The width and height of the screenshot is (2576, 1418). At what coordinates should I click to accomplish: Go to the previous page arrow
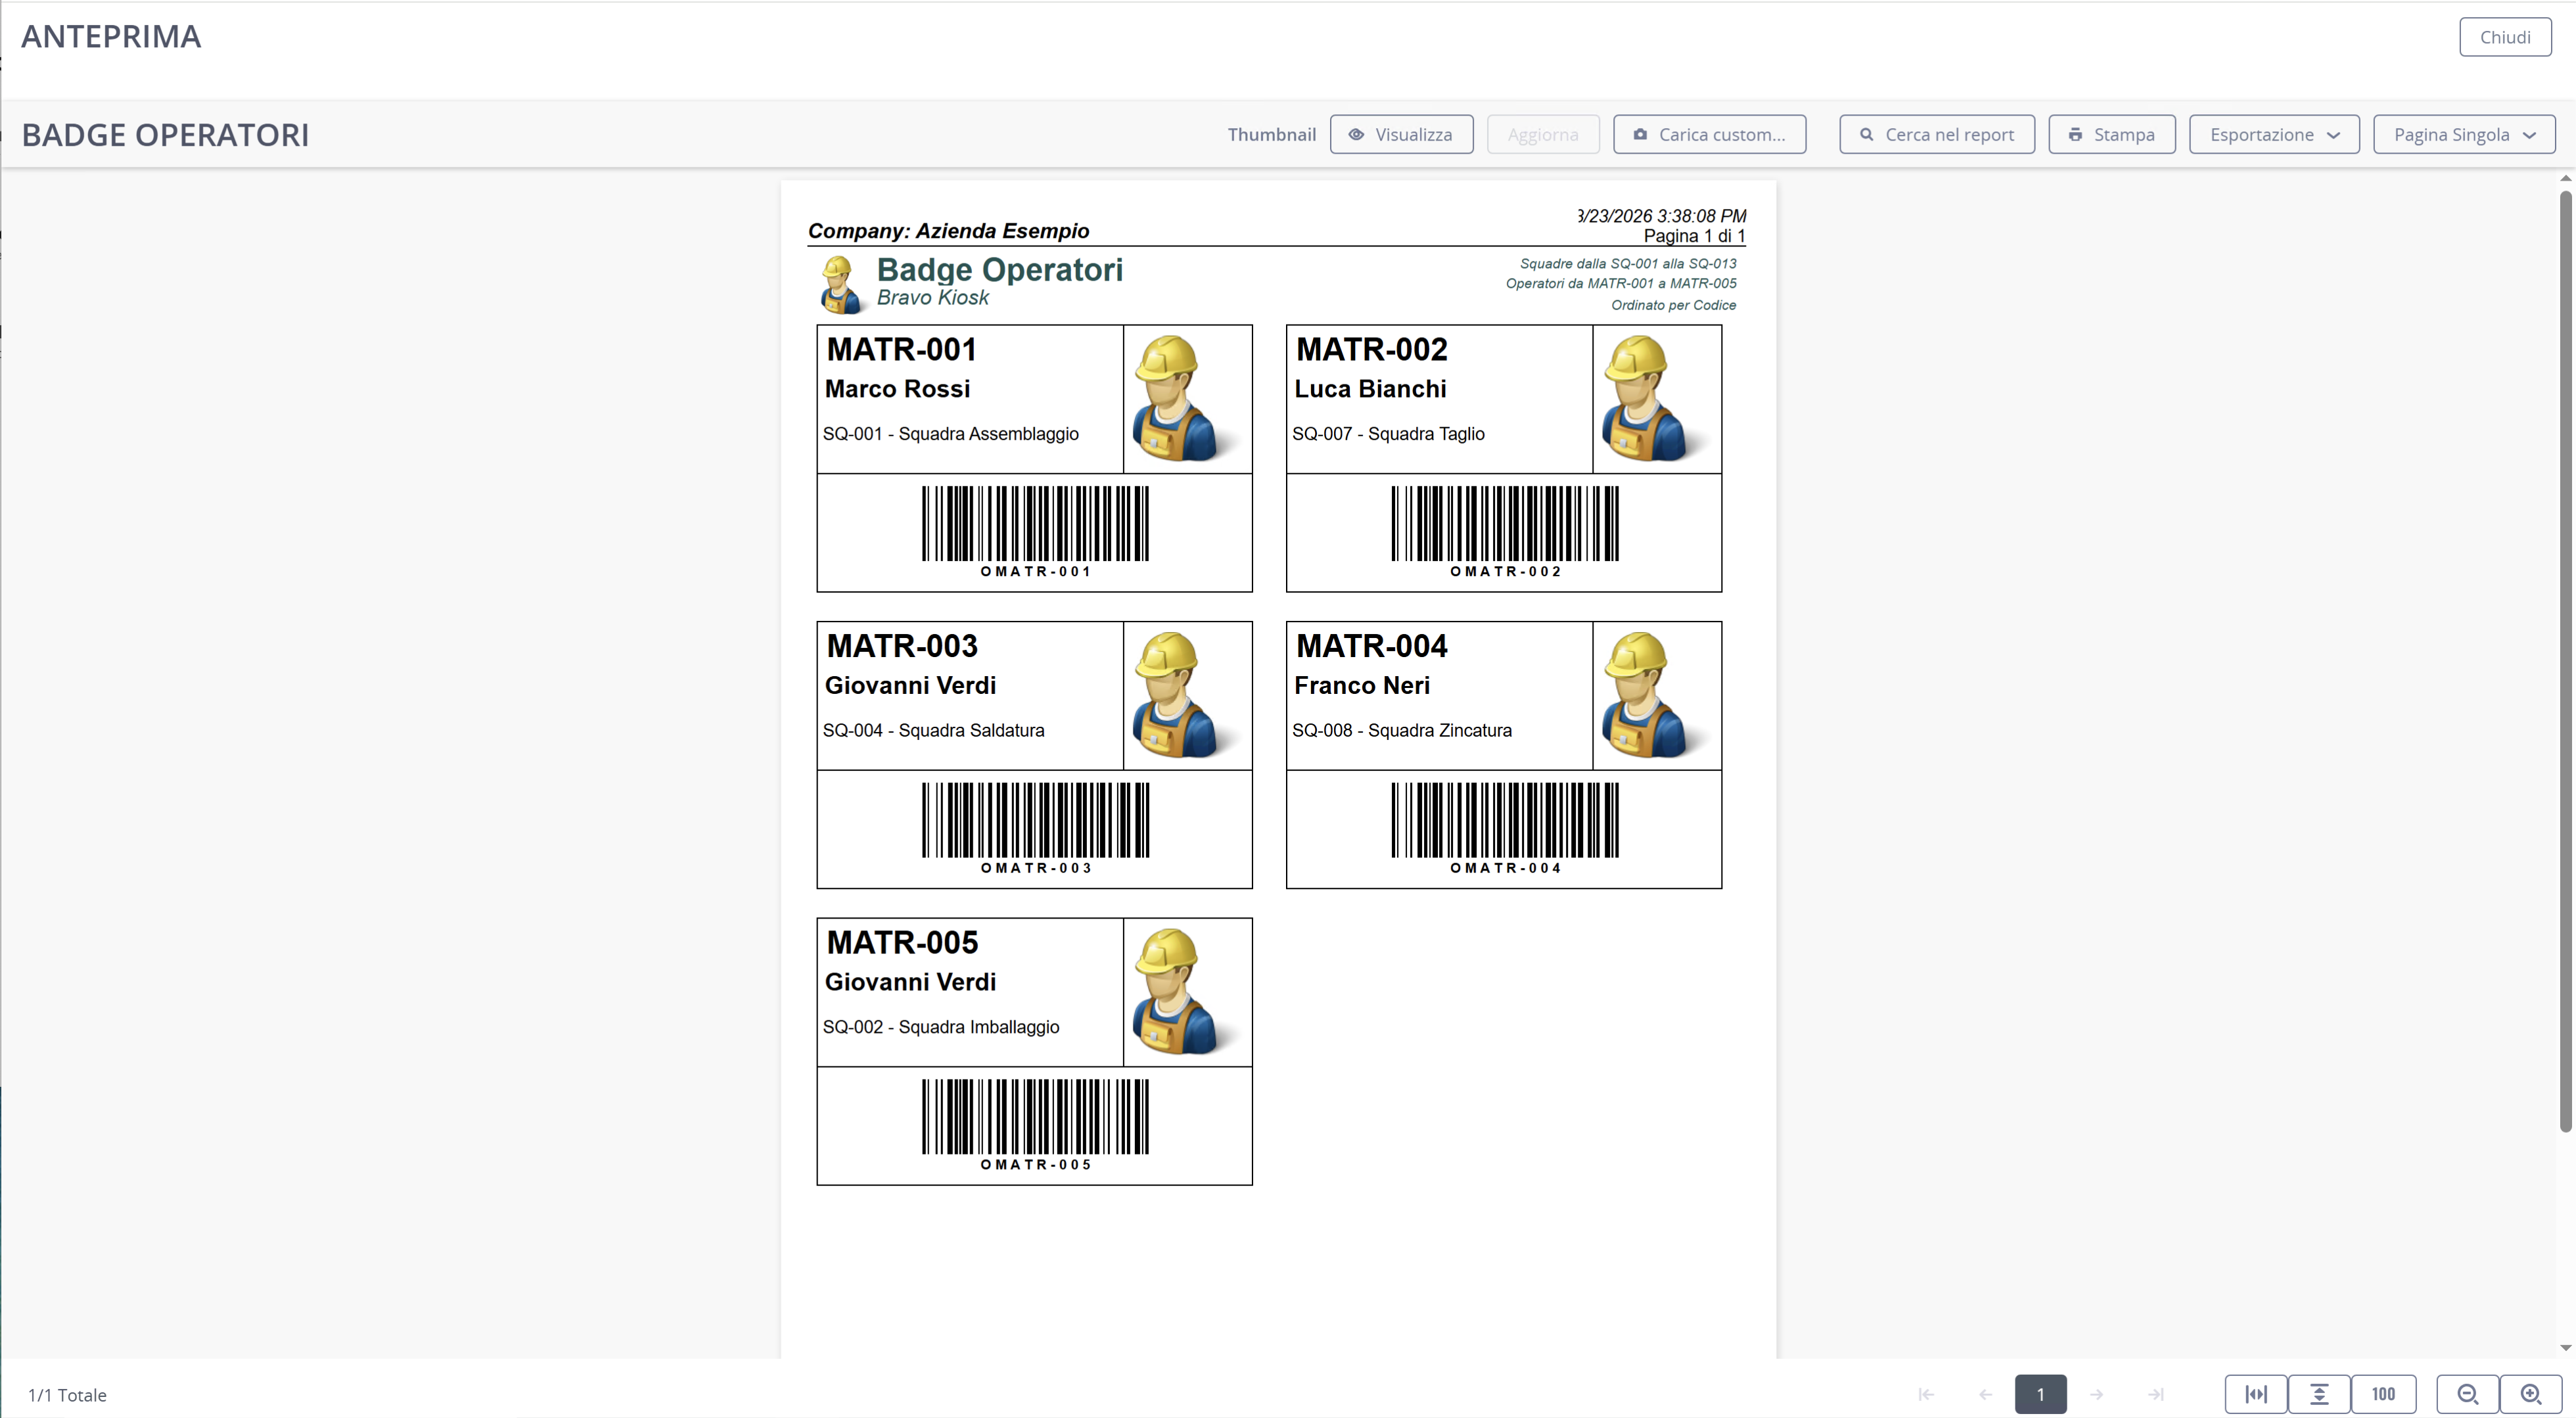click(x=1985, y=1394)
